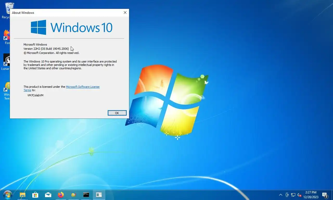Launch Microsoft Store from the taskbar

(x=35, y=195)
